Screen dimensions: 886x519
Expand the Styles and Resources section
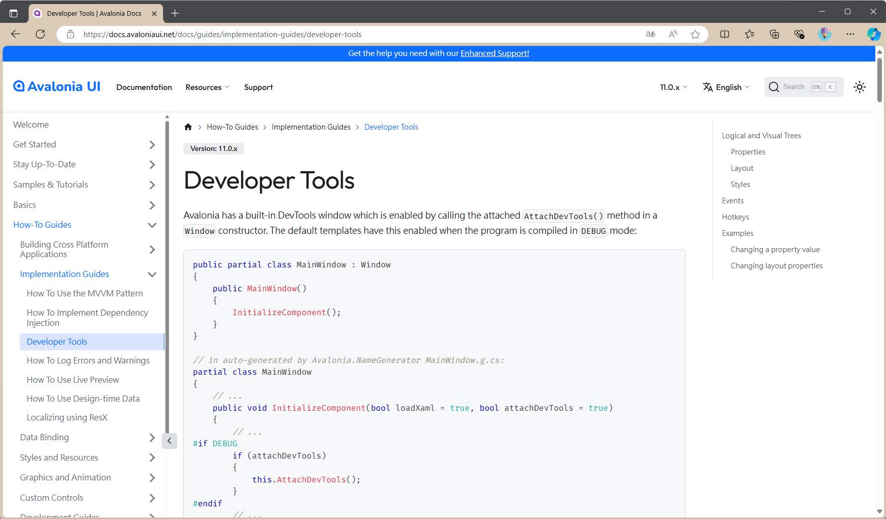(x=152, y=457)
